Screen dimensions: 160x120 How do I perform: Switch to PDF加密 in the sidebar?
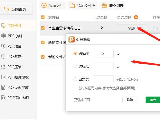pos(18,46)
